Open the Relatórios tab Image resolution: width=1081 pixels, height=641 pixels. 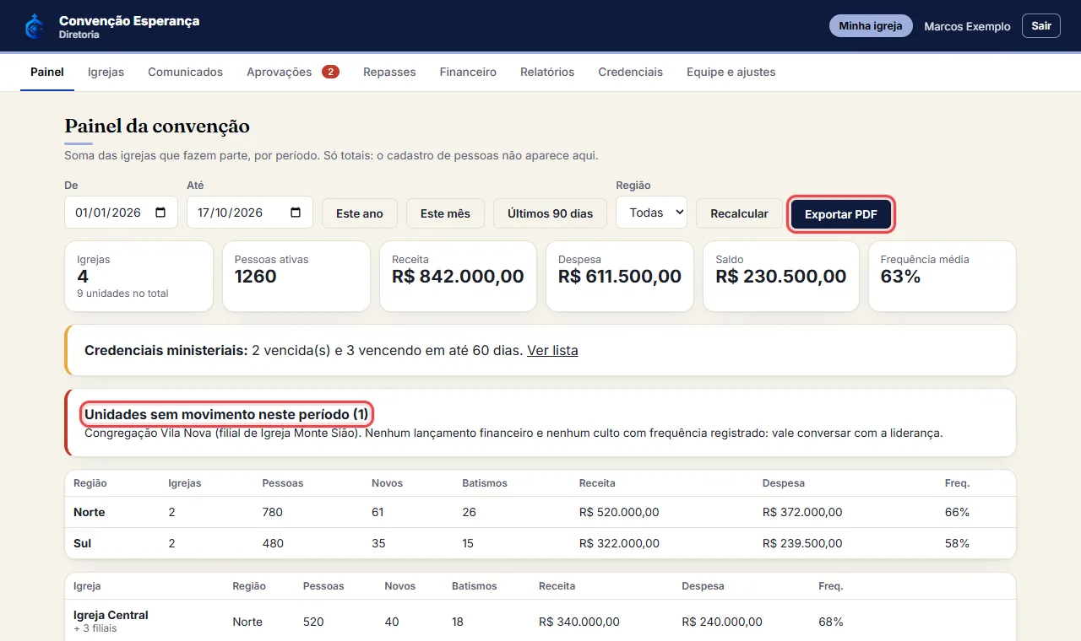[x=547, y=72]
